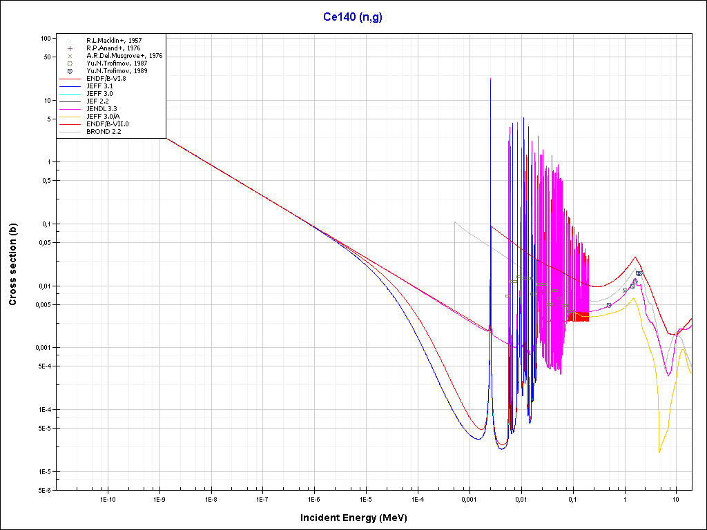Click the Yu.N.Trofimov 1987 legend marker

(70, 63)
